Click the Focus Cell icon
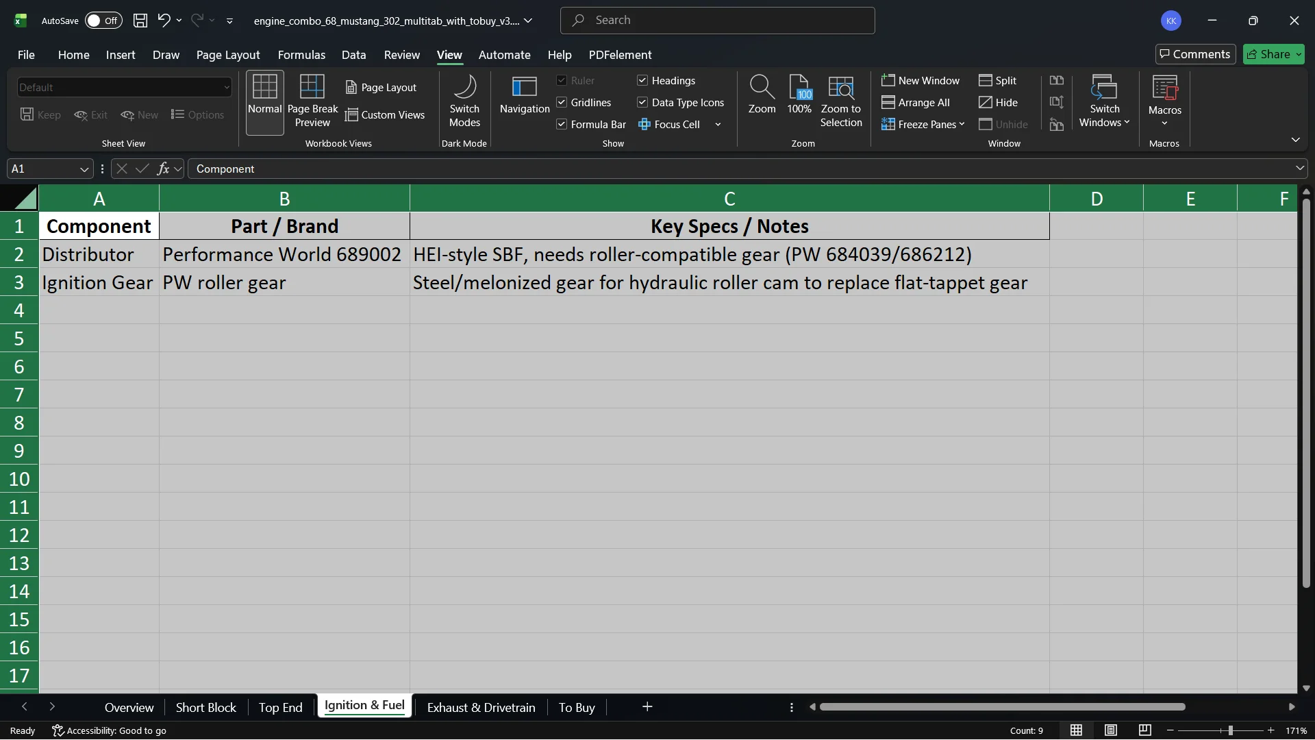Image resolution: width=1315 pixels, height=740 pixels. point(644,125)
